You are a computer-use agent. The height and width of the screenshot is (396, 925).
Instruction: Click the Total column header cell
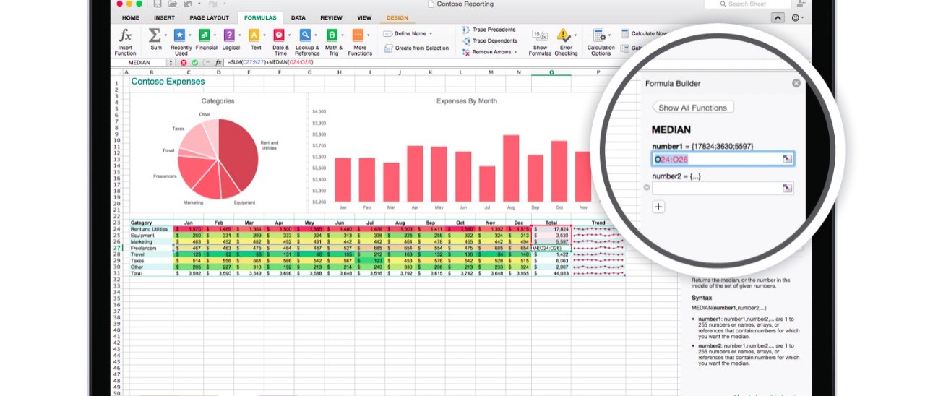(551, 223)
